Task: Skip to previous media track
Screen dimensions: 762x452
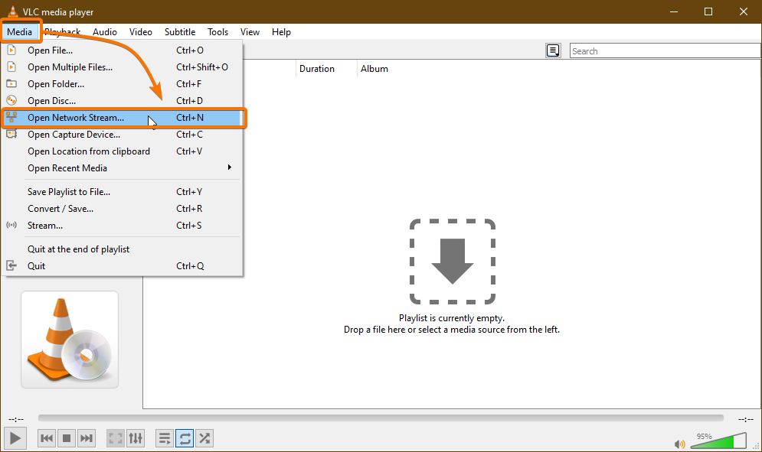Action: (x=47, y=438)
